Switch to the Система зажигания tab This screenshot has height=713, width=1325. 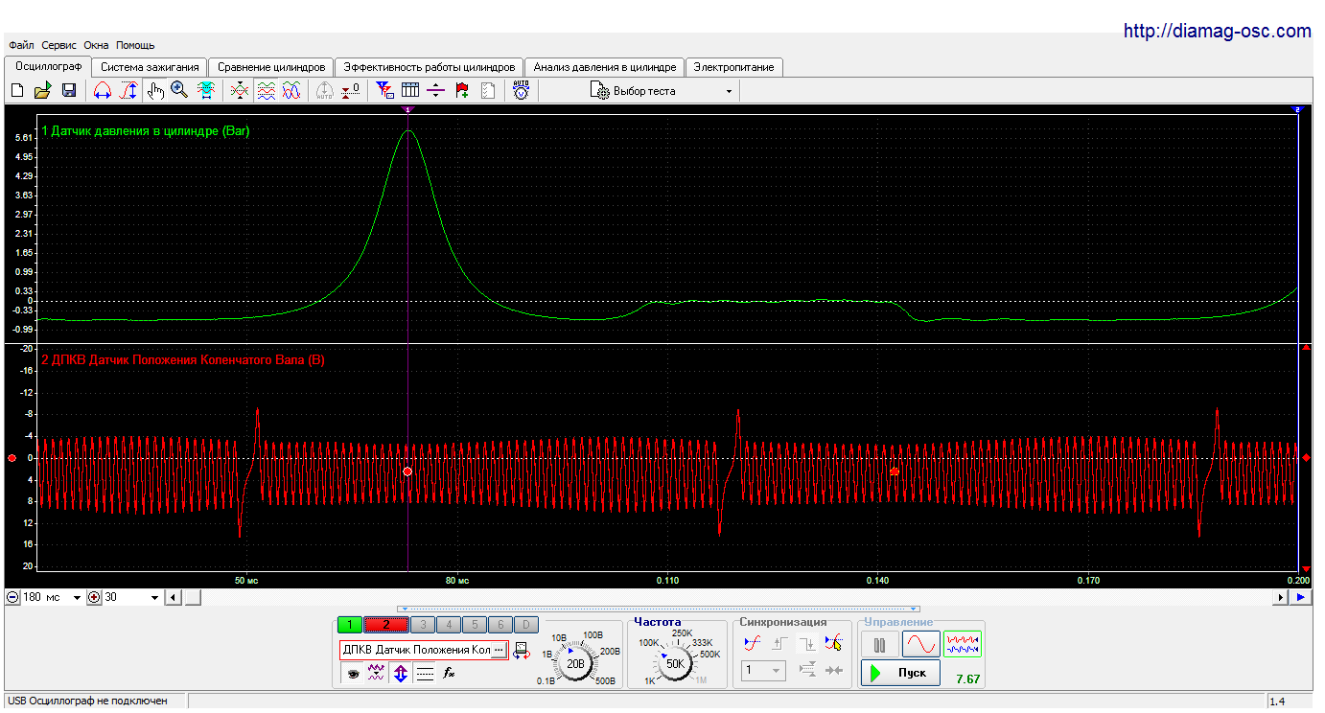150,67
